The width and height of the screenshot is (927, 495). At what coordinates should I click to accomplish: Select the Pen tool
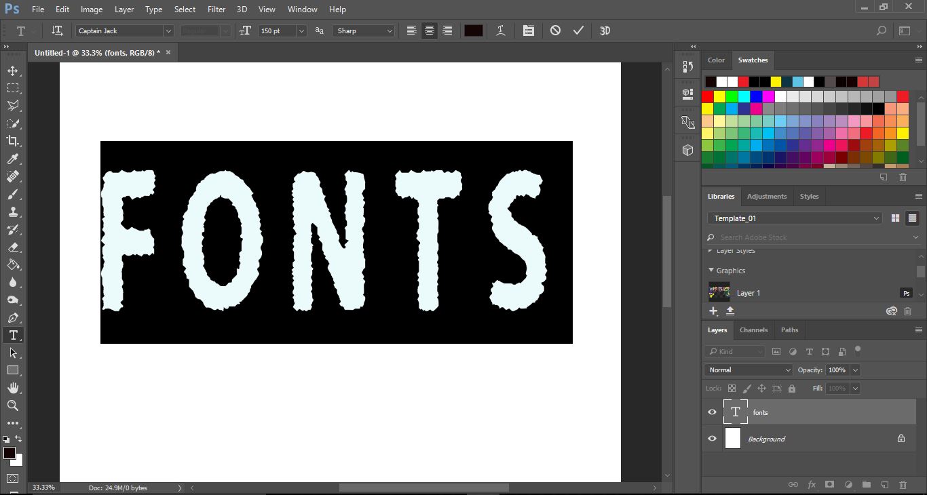pyautogui.click(x=13, y=317)
